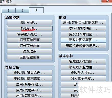This screenshot has width=112, height=98.
Task: Choose 打开存档画面
Action: [x=30, y=46]
